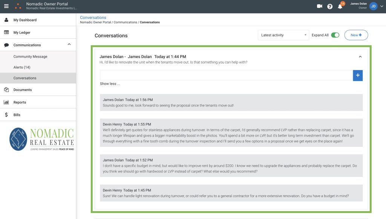Screen dimensions: 386x219
Task: Follow the Nomadic Owner Portal breadcrumb
Action: [95, 22]
